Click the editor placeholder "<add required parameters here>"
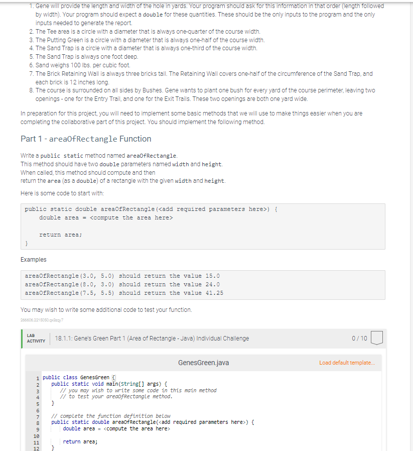 [x=202, y=422]
